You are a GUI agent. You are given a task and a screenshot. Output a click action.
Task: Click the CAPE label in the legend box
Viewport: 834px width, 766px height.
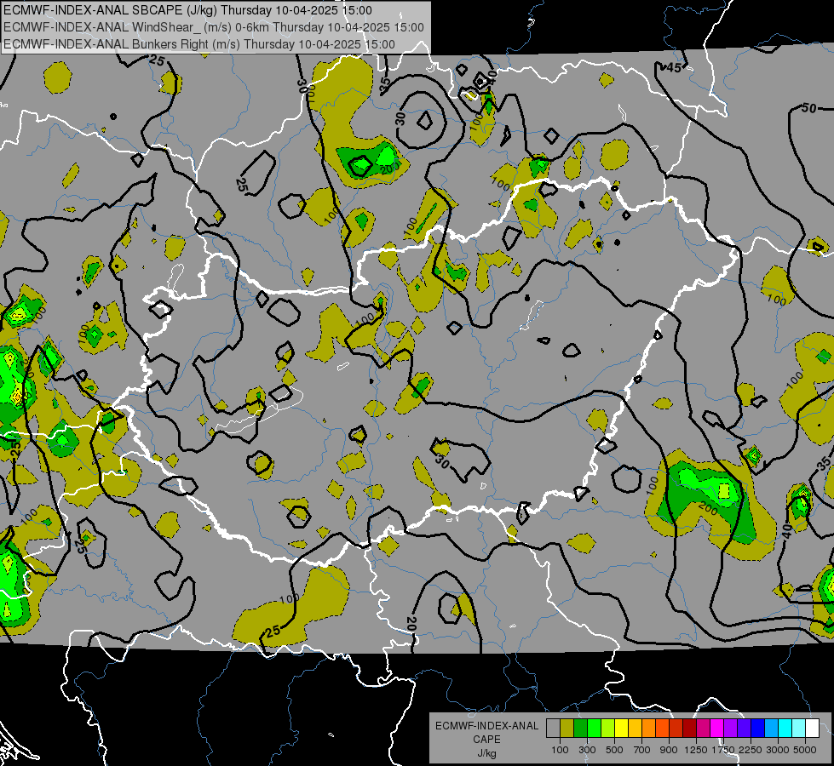pyautogui.click(x=486, y=740)
